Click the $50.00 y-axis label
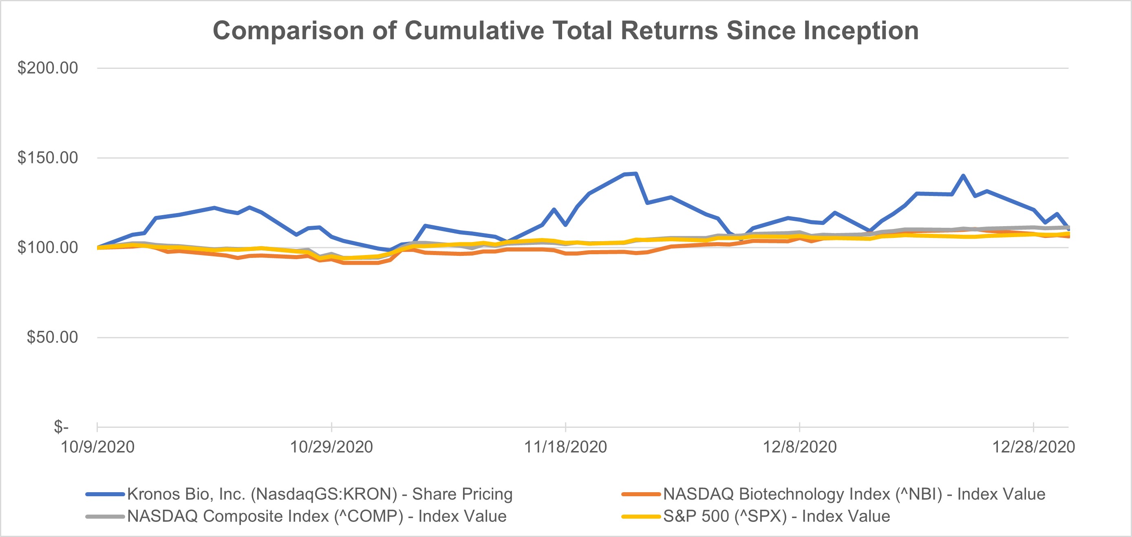 52,337
